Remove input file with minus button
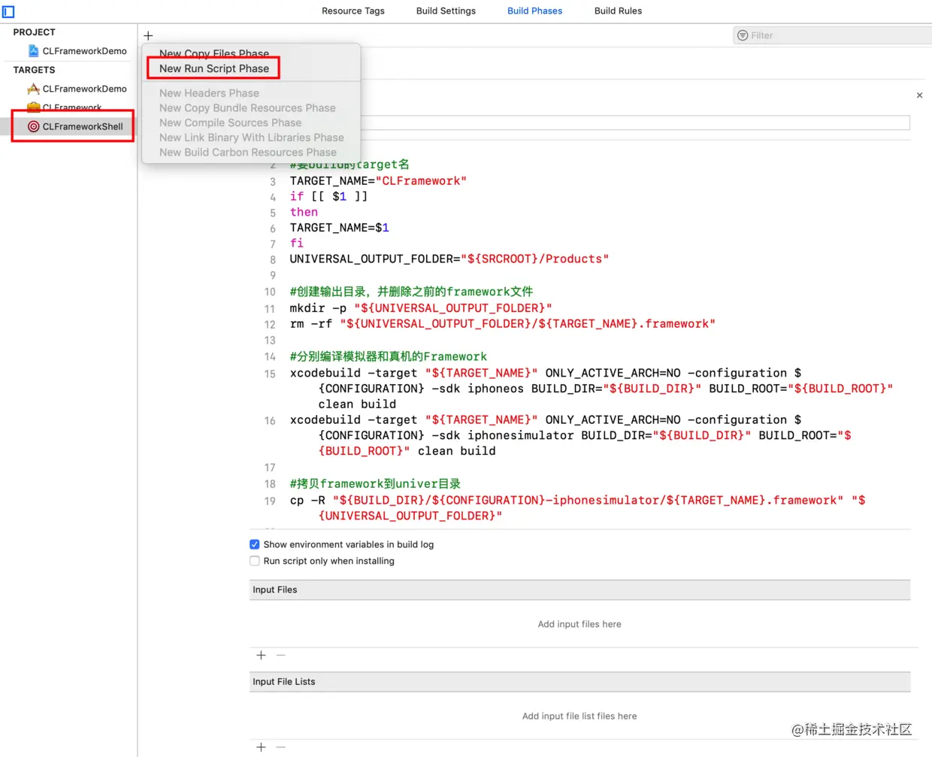932x757 pixels. pos(281,656)
